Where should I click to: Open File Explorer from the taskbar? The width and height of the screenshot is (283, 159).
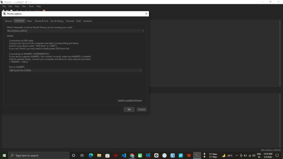point(99,155)
